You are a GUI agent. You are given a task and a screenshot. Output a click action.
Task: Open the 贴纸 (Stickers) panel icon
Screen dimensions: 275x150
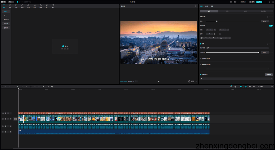tap(22, 6)
